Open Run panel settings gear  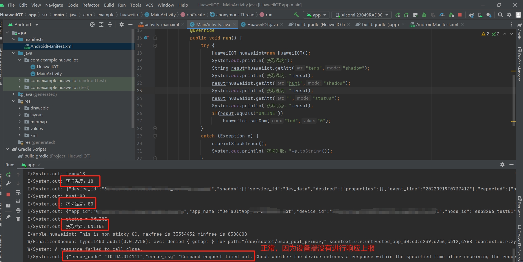(x=502, y=165)
